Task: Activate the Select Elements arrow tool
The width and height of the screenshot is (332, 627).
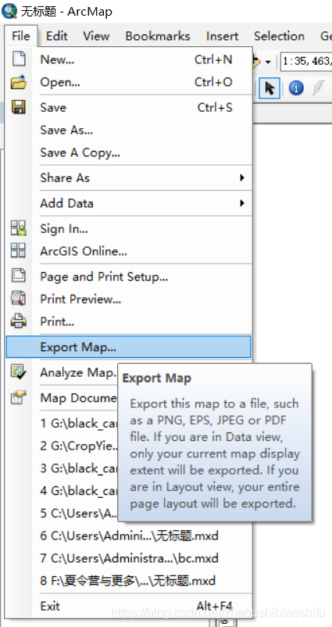Action: click(270, 88)
